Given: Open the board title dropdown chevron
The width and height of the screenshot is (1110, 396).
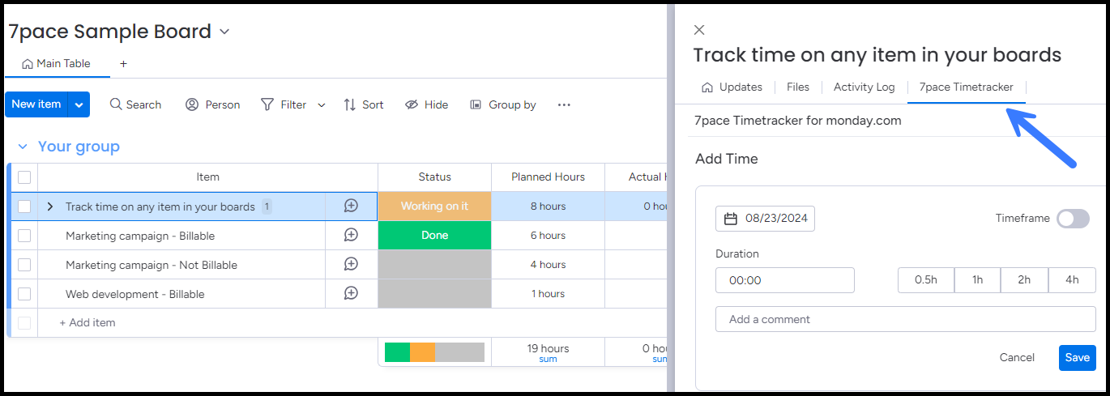Looking at the screenshot, I should pyautogui.click(x=225, y=32).
